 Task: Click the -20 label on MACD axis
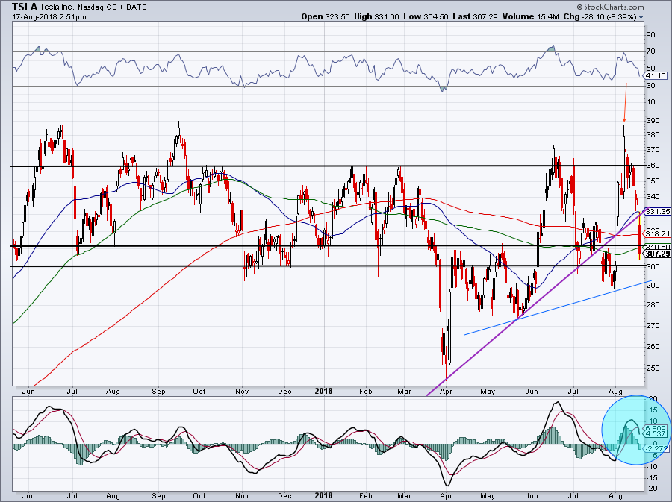coord(651,489)
